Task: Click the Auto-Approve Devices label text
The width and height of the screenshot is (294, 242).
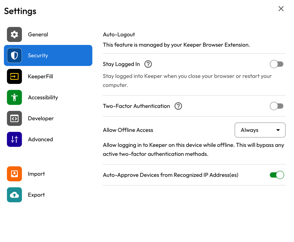Action: coord(171,175)
